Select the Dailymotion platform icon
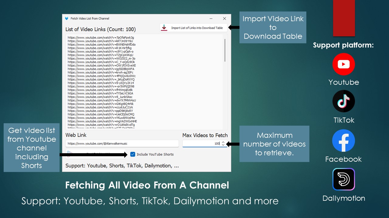Image resolution: width=389 pixels, height=218 pixels. (x=343, y=179)
